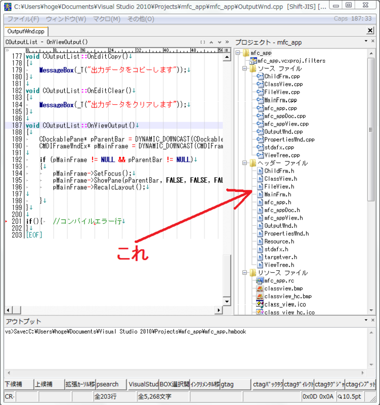This screenshot has width=380, height=405.
Task: Select stdafx.h in the project tree
Action: coord(276,249)
